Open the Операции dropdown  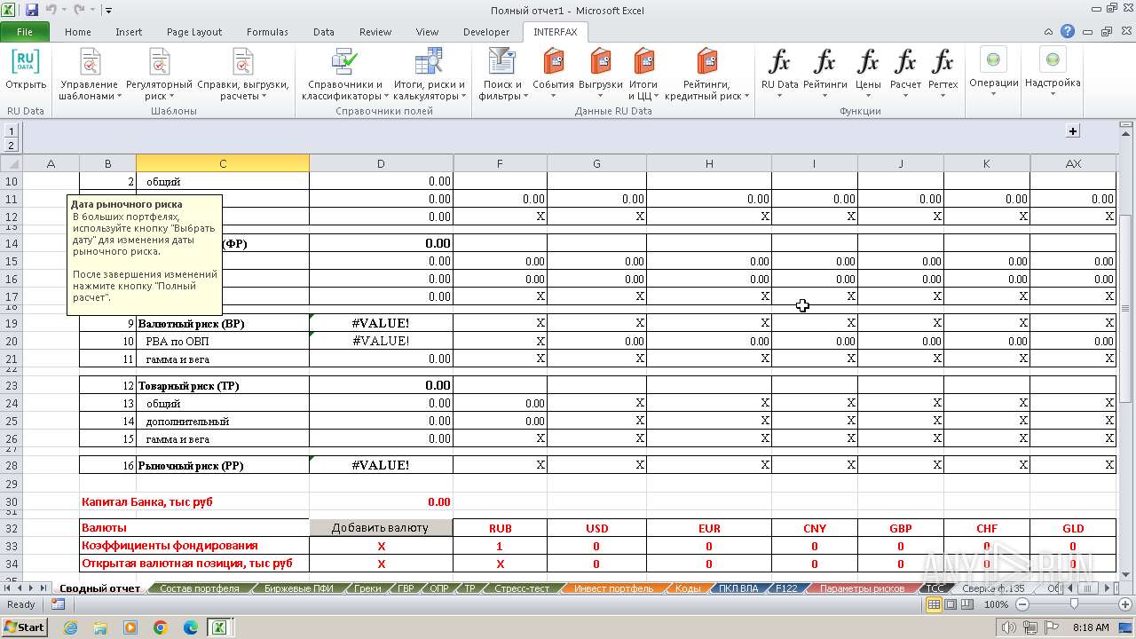click(993, 73)
